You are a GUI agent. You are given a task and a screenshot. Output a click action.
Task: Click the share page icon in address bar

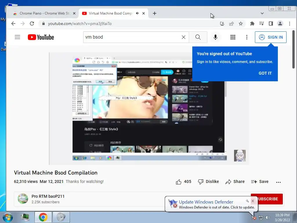[231, 24]
